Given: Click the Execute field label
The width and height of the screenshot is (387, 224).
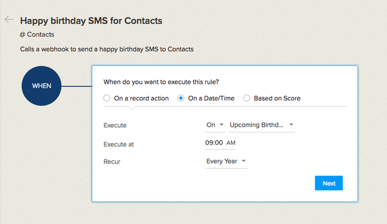Looking at the screenshot, I should 115,126.
